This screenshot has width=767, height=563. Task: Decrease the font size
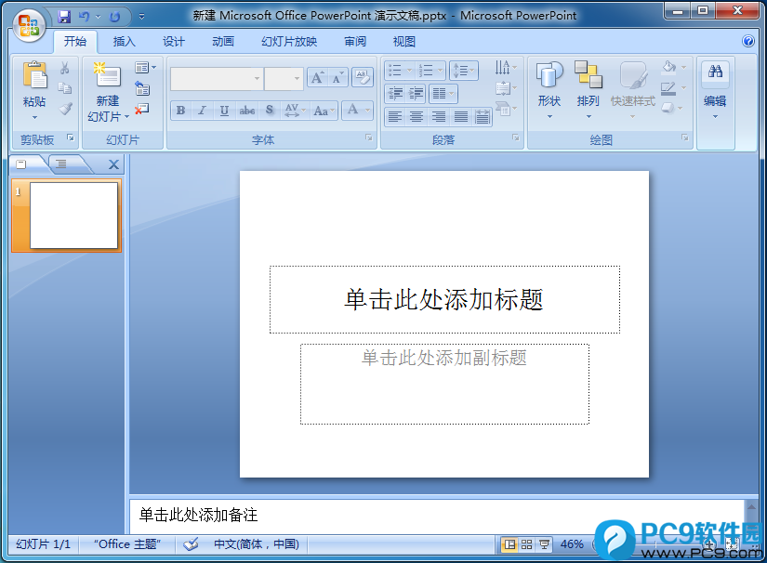tap(338, 78)
